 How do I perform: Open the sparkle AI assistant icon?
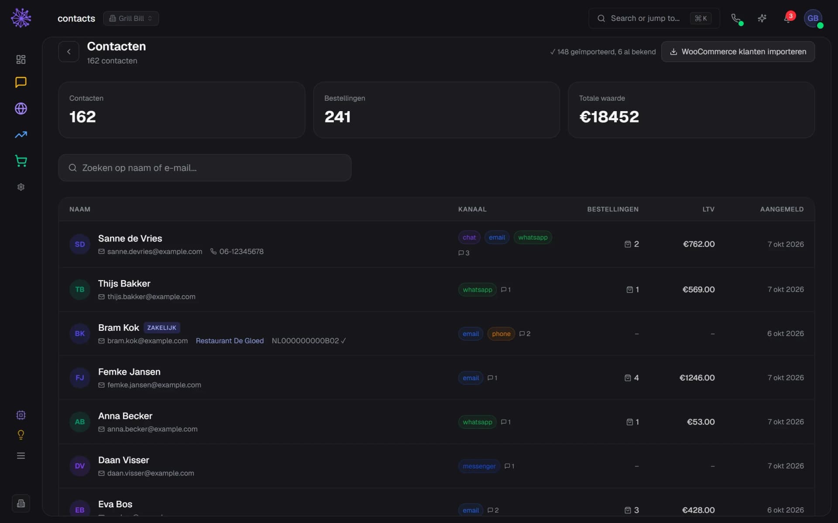coord(762,18)
